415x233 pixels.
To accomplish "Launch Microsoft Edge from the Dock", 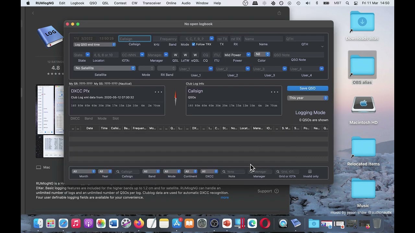I will point(252,223).
